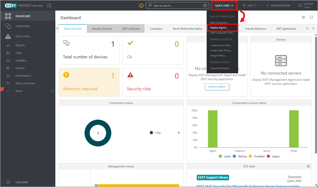Refresh the dashboard with the refresh icon
This screenshot has width=318, height=187.
[x=311, y=17]
